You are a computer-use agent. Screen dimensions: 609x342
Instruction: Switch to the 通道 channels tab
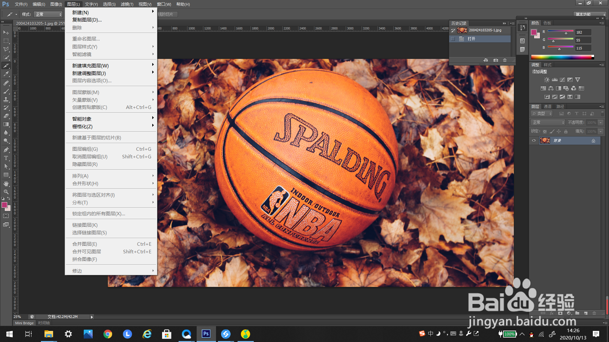(547, 107)
